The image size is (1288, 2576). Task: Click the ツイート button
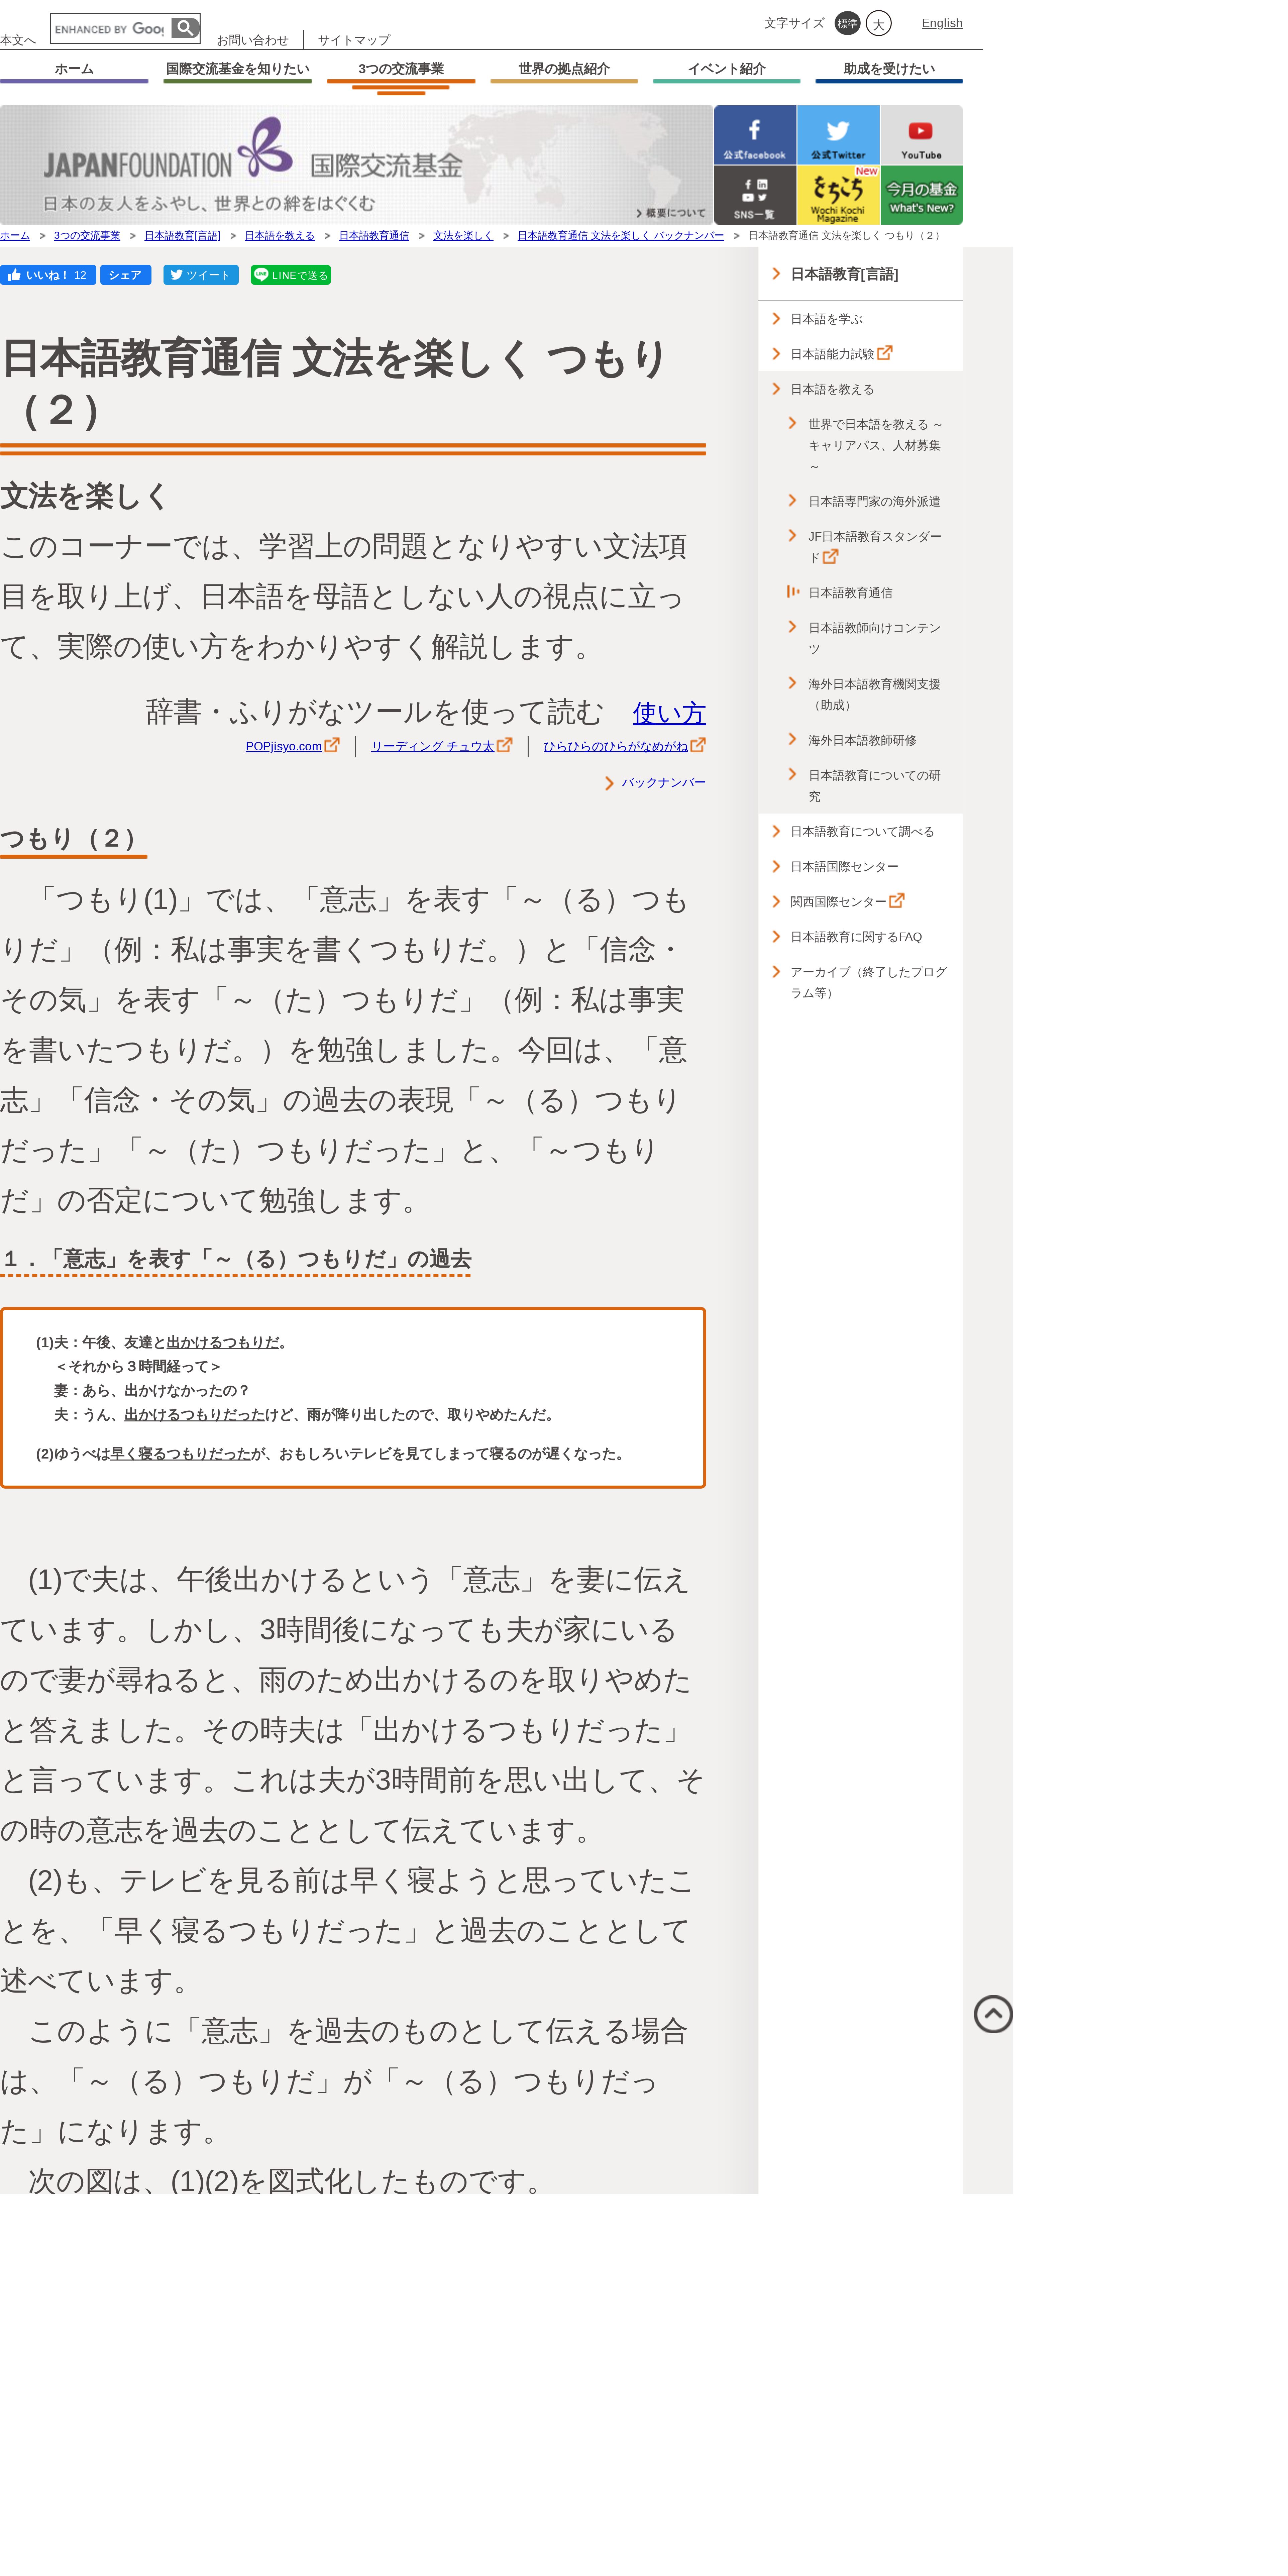(x=201, y=275)
